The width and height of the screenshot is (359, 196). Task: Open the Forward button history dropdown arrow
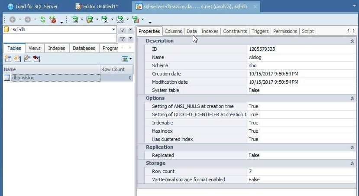tap(35, 20)
